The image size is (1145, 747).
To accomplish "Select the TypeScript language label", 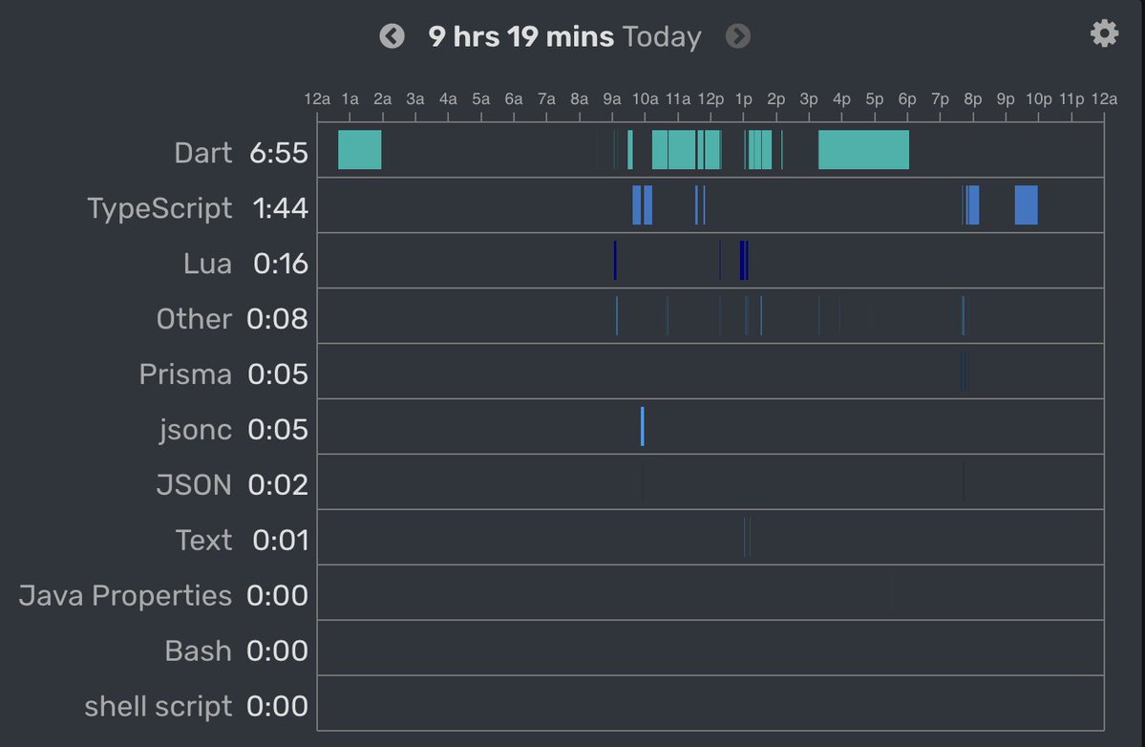I will coord(159,208).
